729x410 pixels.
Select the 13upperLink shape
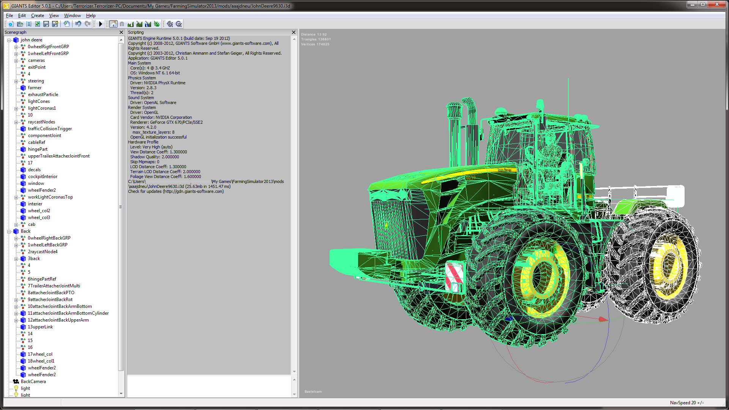[x=40, y=327]
